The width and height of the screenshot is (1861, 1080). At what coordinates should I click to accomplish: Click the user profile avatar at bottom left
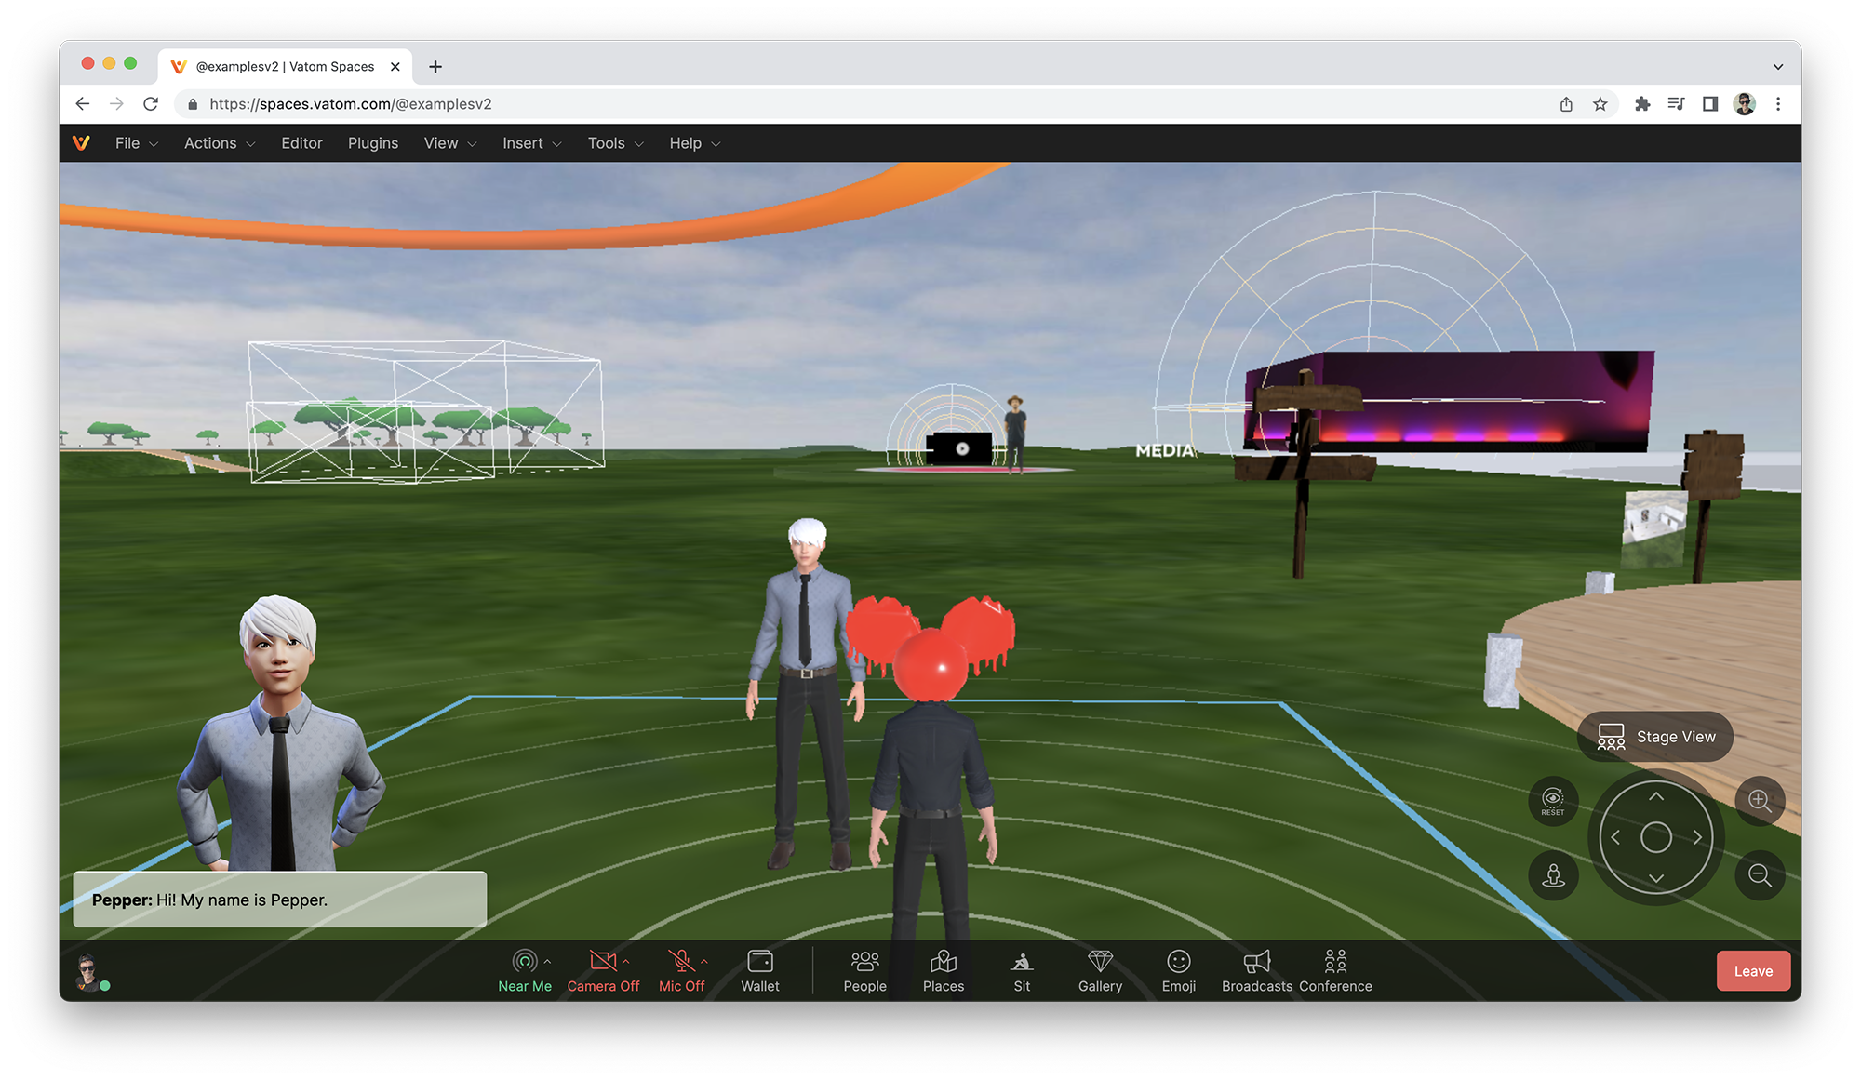(x=88, y=971)
